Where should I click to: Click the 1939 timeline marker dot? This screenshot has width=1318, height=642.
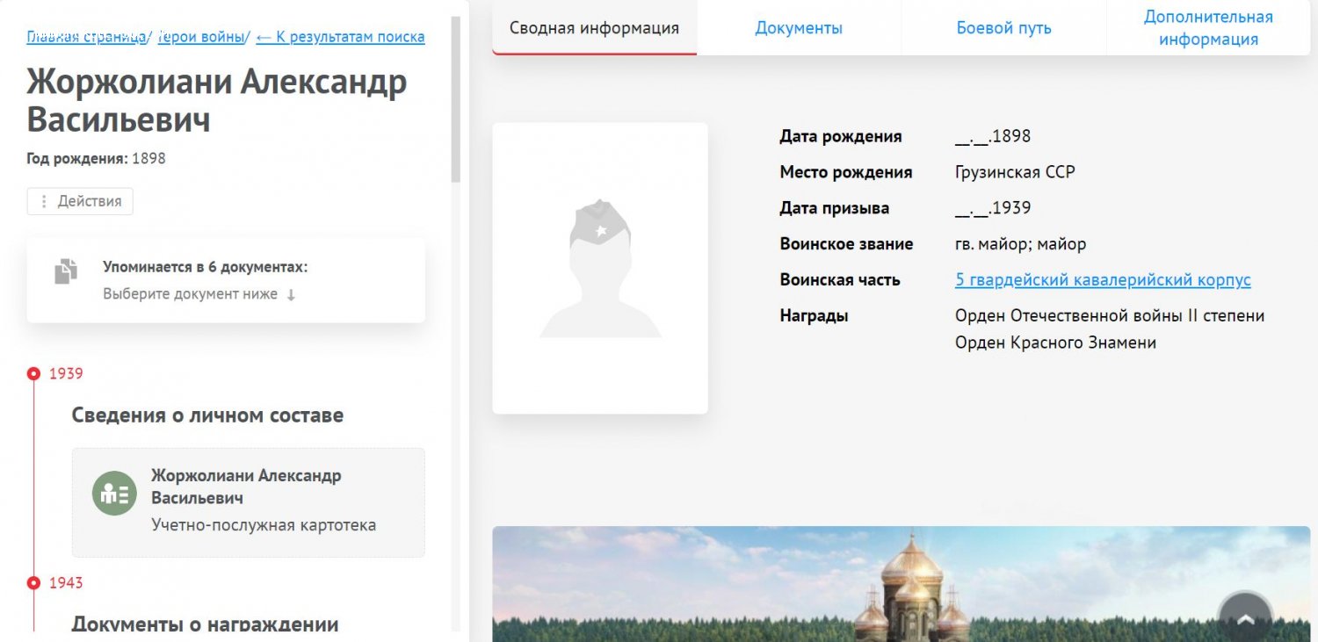tap(33, 374)
